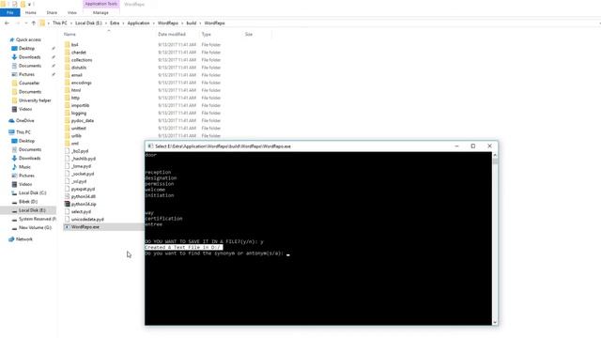Click the unicodedata.pyd file icon
Screen dimensions: 601x338
pyautogui.click(x=67, y=219)
